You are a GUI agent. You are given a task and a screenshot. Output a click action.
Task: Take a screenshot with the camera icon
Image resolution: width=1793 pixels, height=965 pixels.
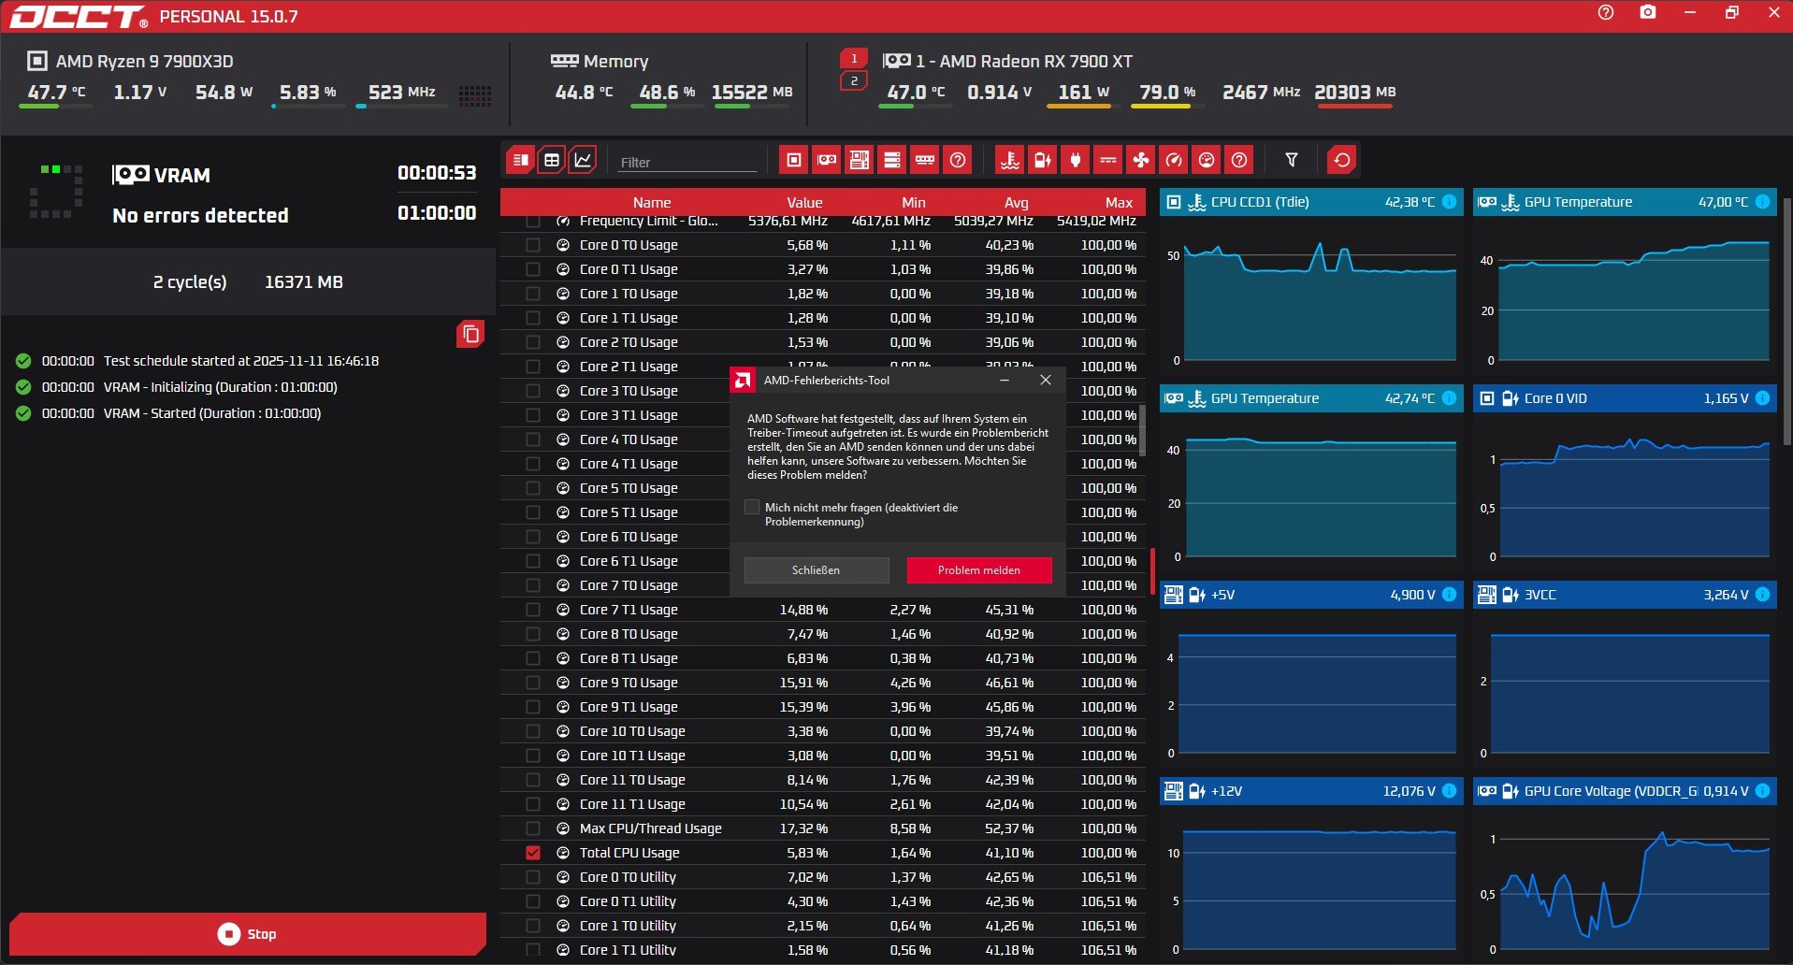[x=1648, y=13]
